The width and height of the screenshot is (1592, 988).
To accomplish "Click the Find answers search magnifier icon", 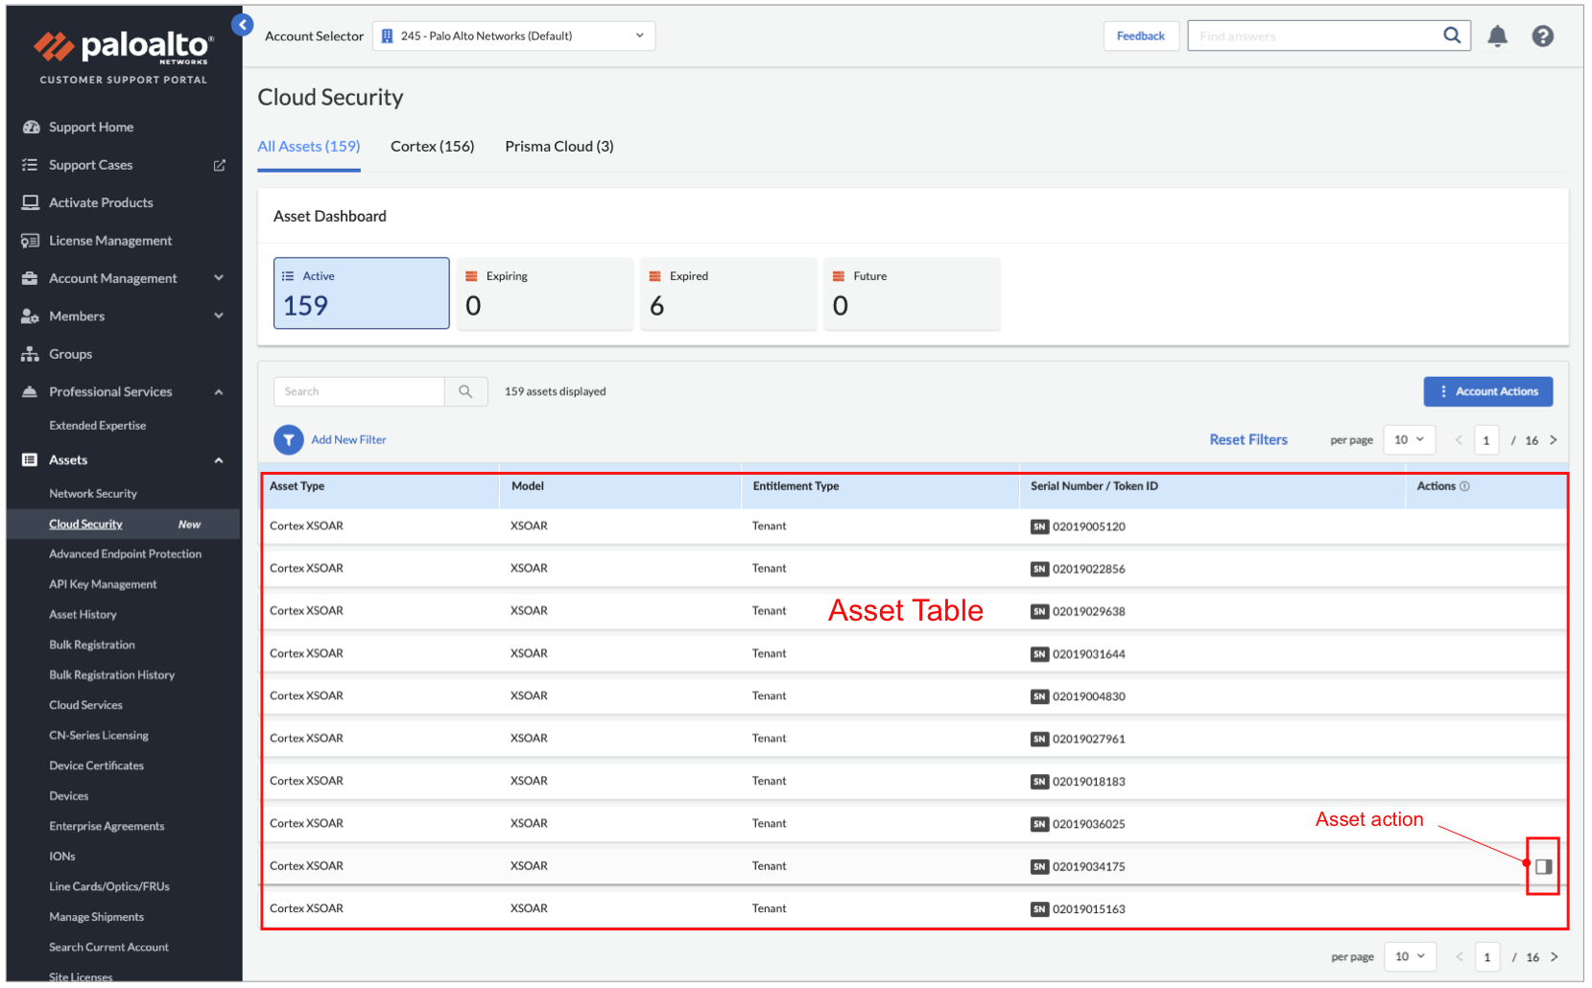I will (x=1451, y=36).
